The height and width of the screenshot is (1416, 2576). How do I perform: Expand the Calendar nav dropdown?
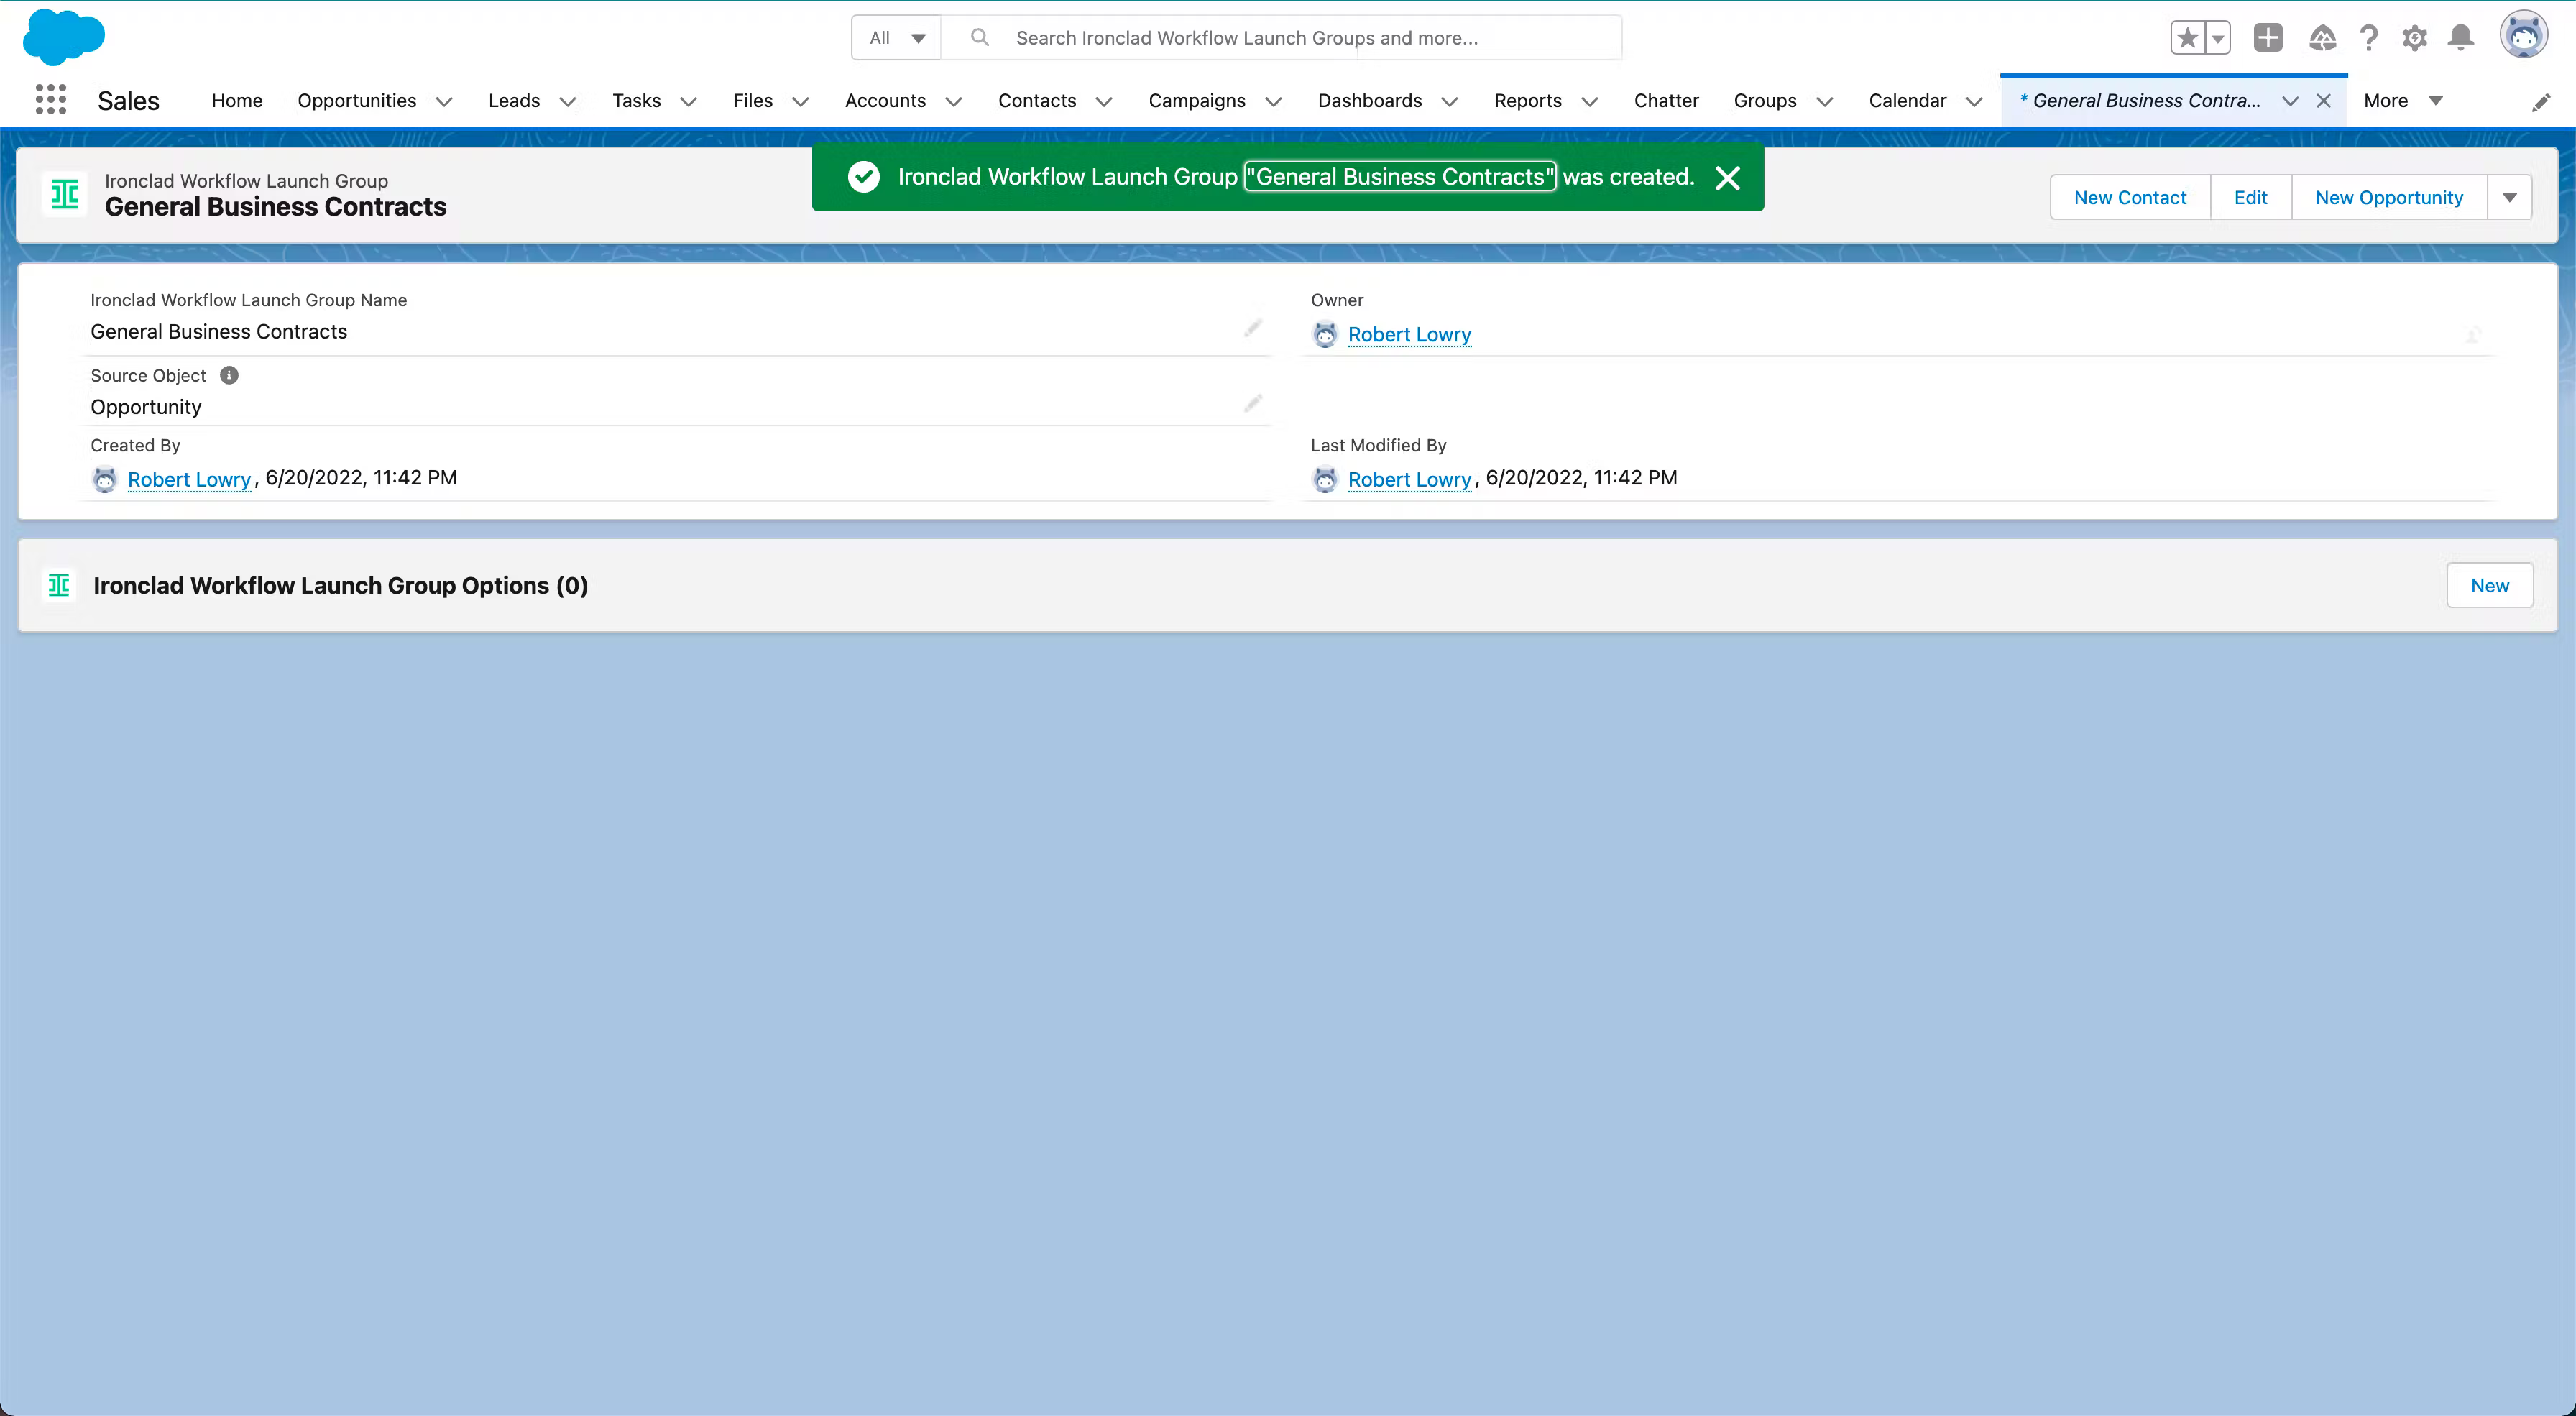click(1974, 101)
